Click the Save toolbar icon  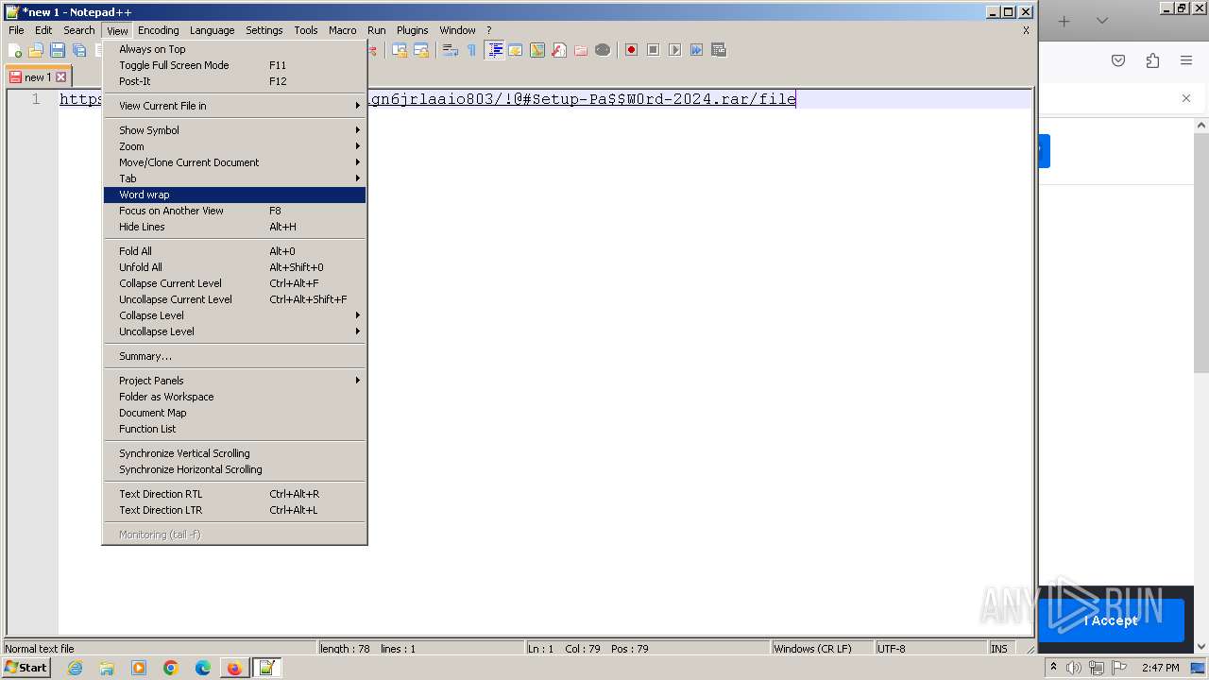(x=58, y=50)
